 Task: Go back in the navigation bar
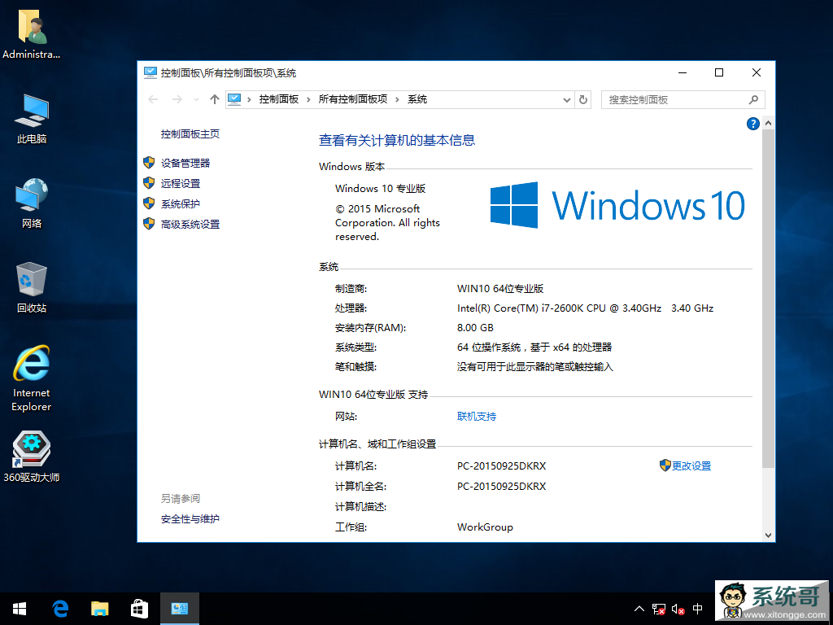[153, 99]
